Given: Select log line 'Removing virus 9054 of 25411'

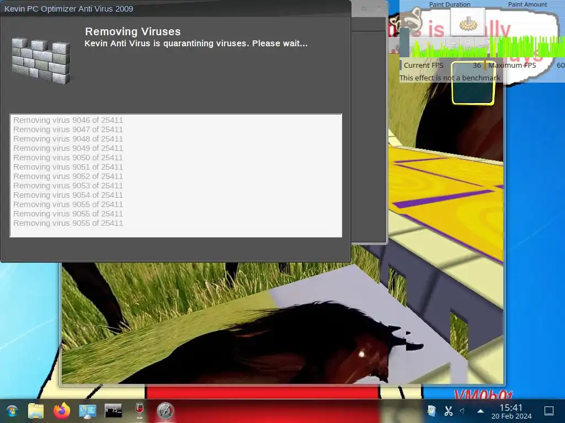Looking at the screenshot, I should tap(68, 195).
